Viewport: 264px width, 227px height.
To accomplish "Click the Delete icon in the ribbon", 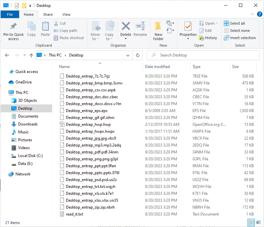I will 126,27.
